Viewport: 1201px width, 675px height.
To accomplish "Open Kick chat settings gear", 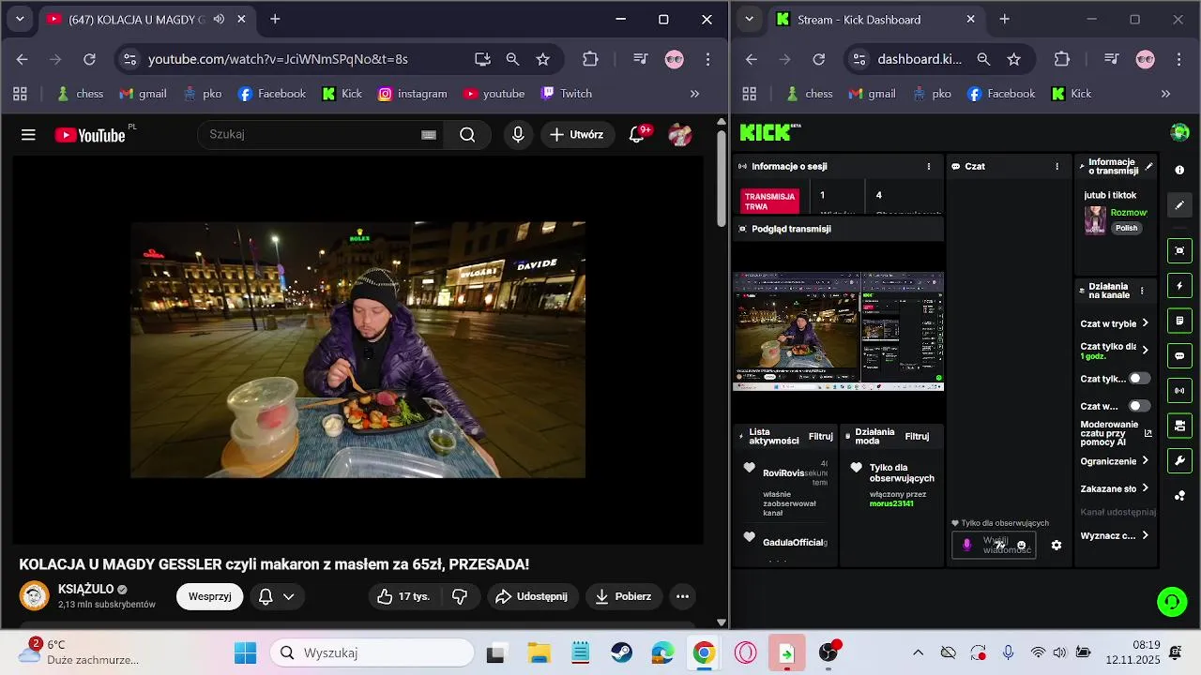I will click(1057, 546).
